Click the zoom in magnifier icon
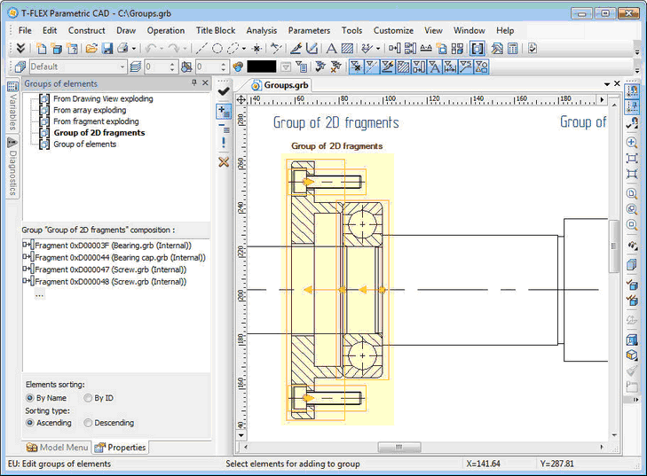 pos(632,142)
